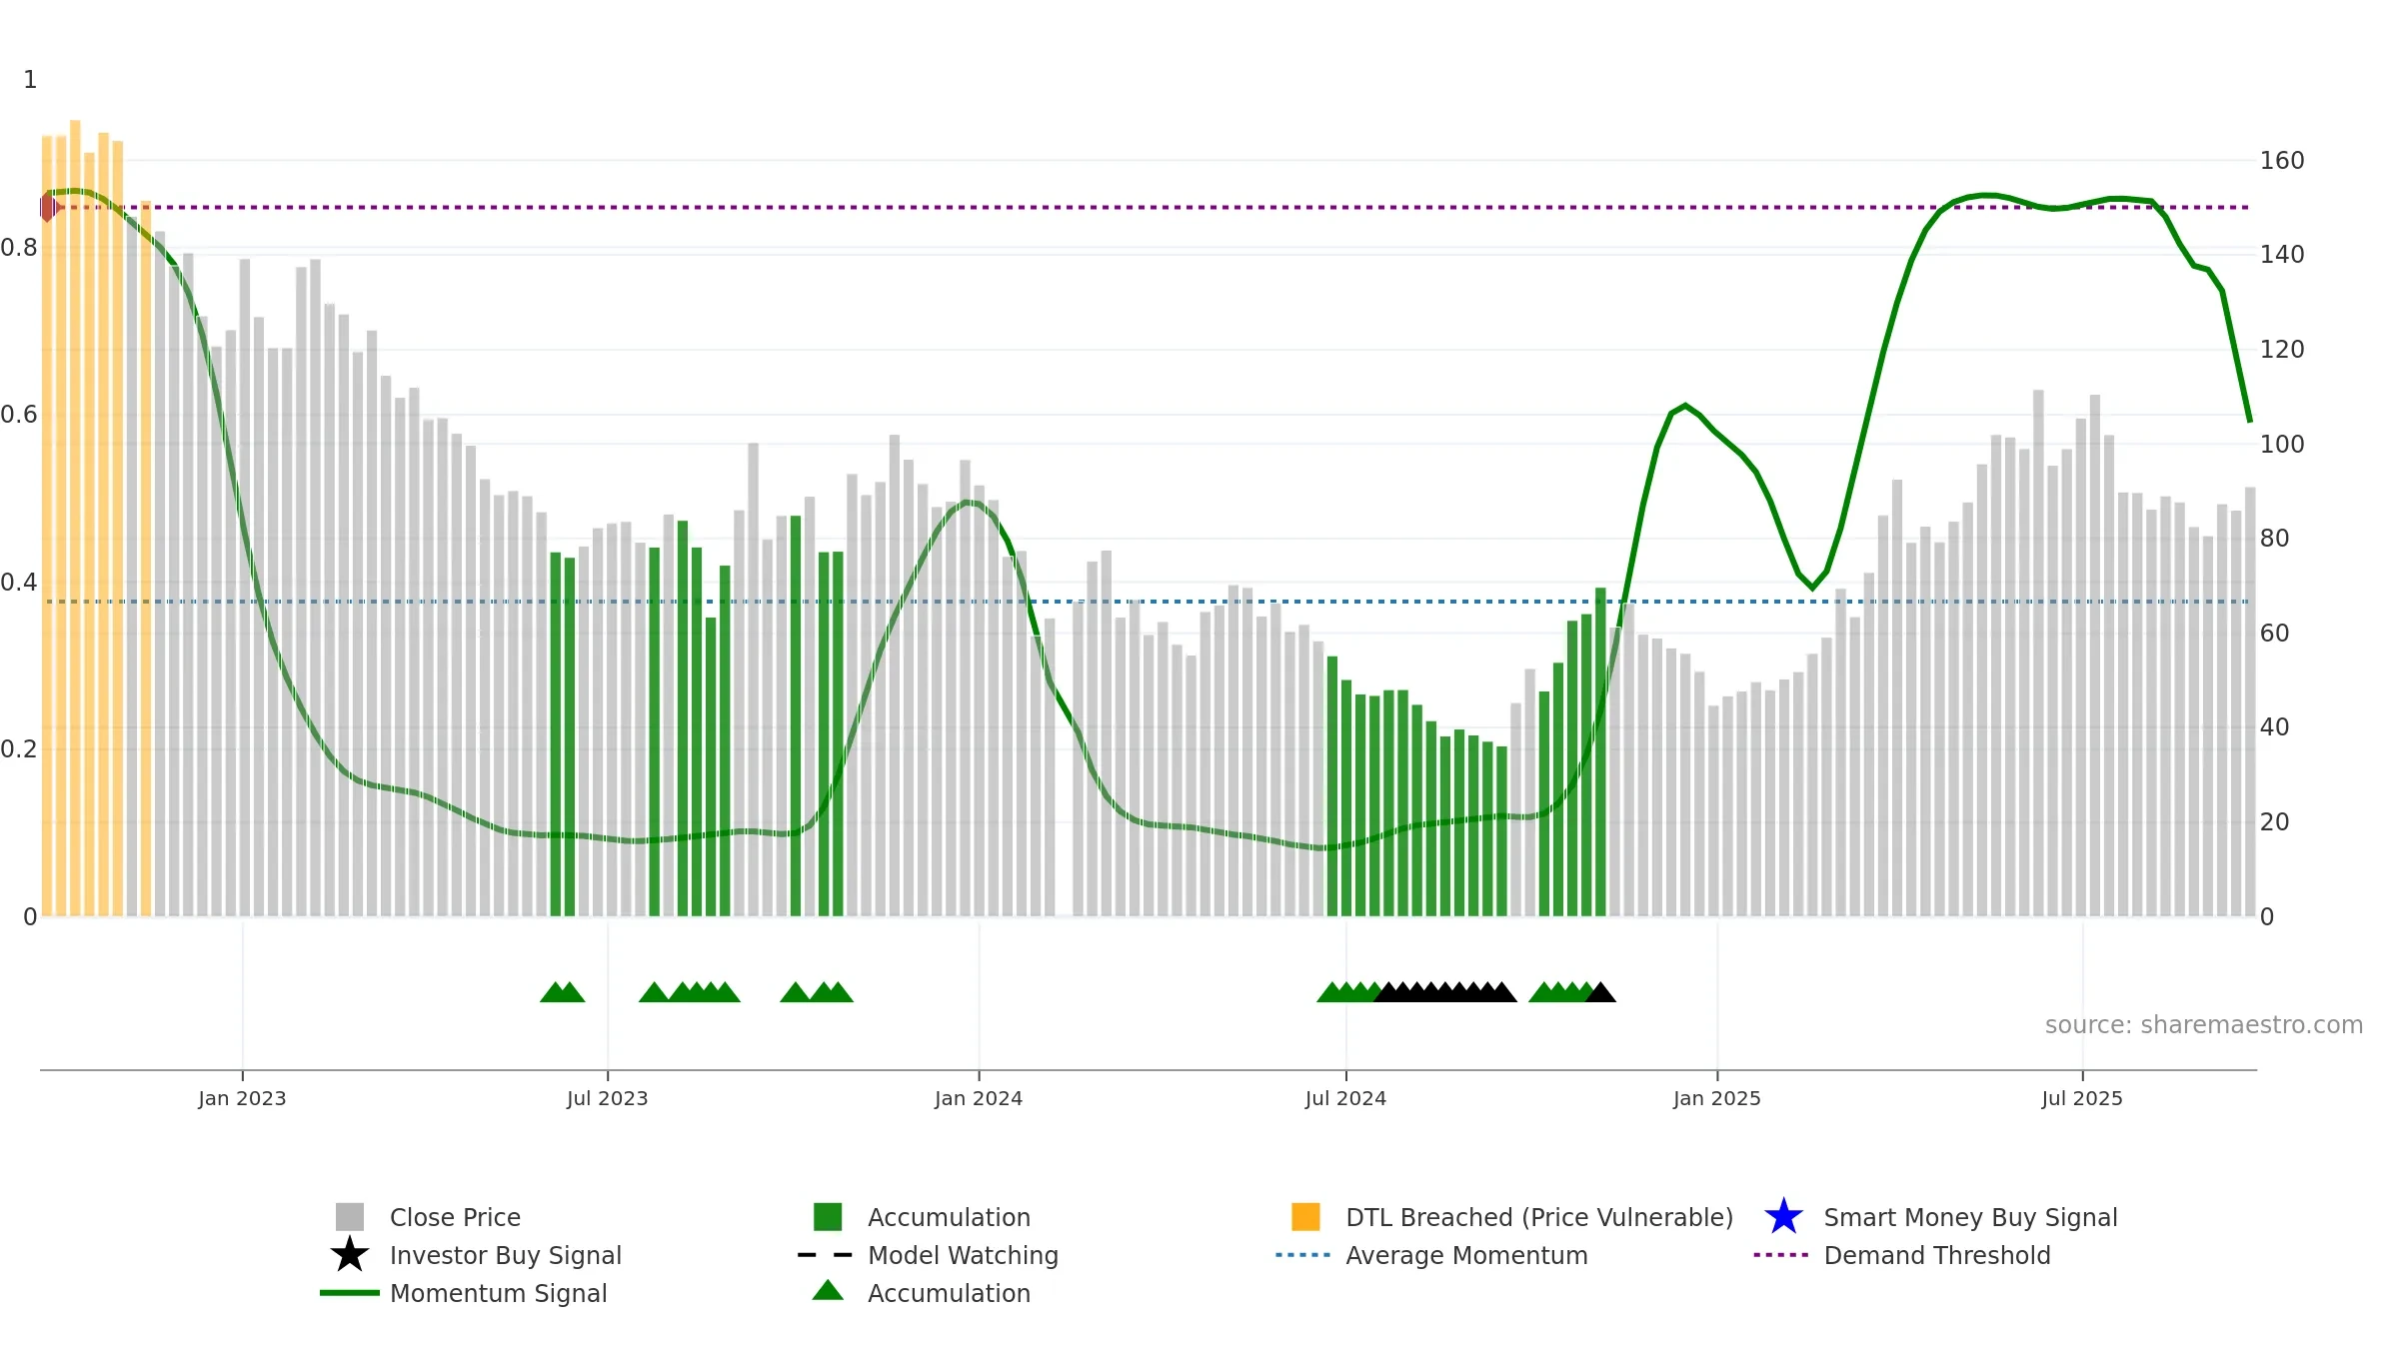Click the 120 price axis label
Viewport: 2399px width, 1349px height.
point(2282,350)
